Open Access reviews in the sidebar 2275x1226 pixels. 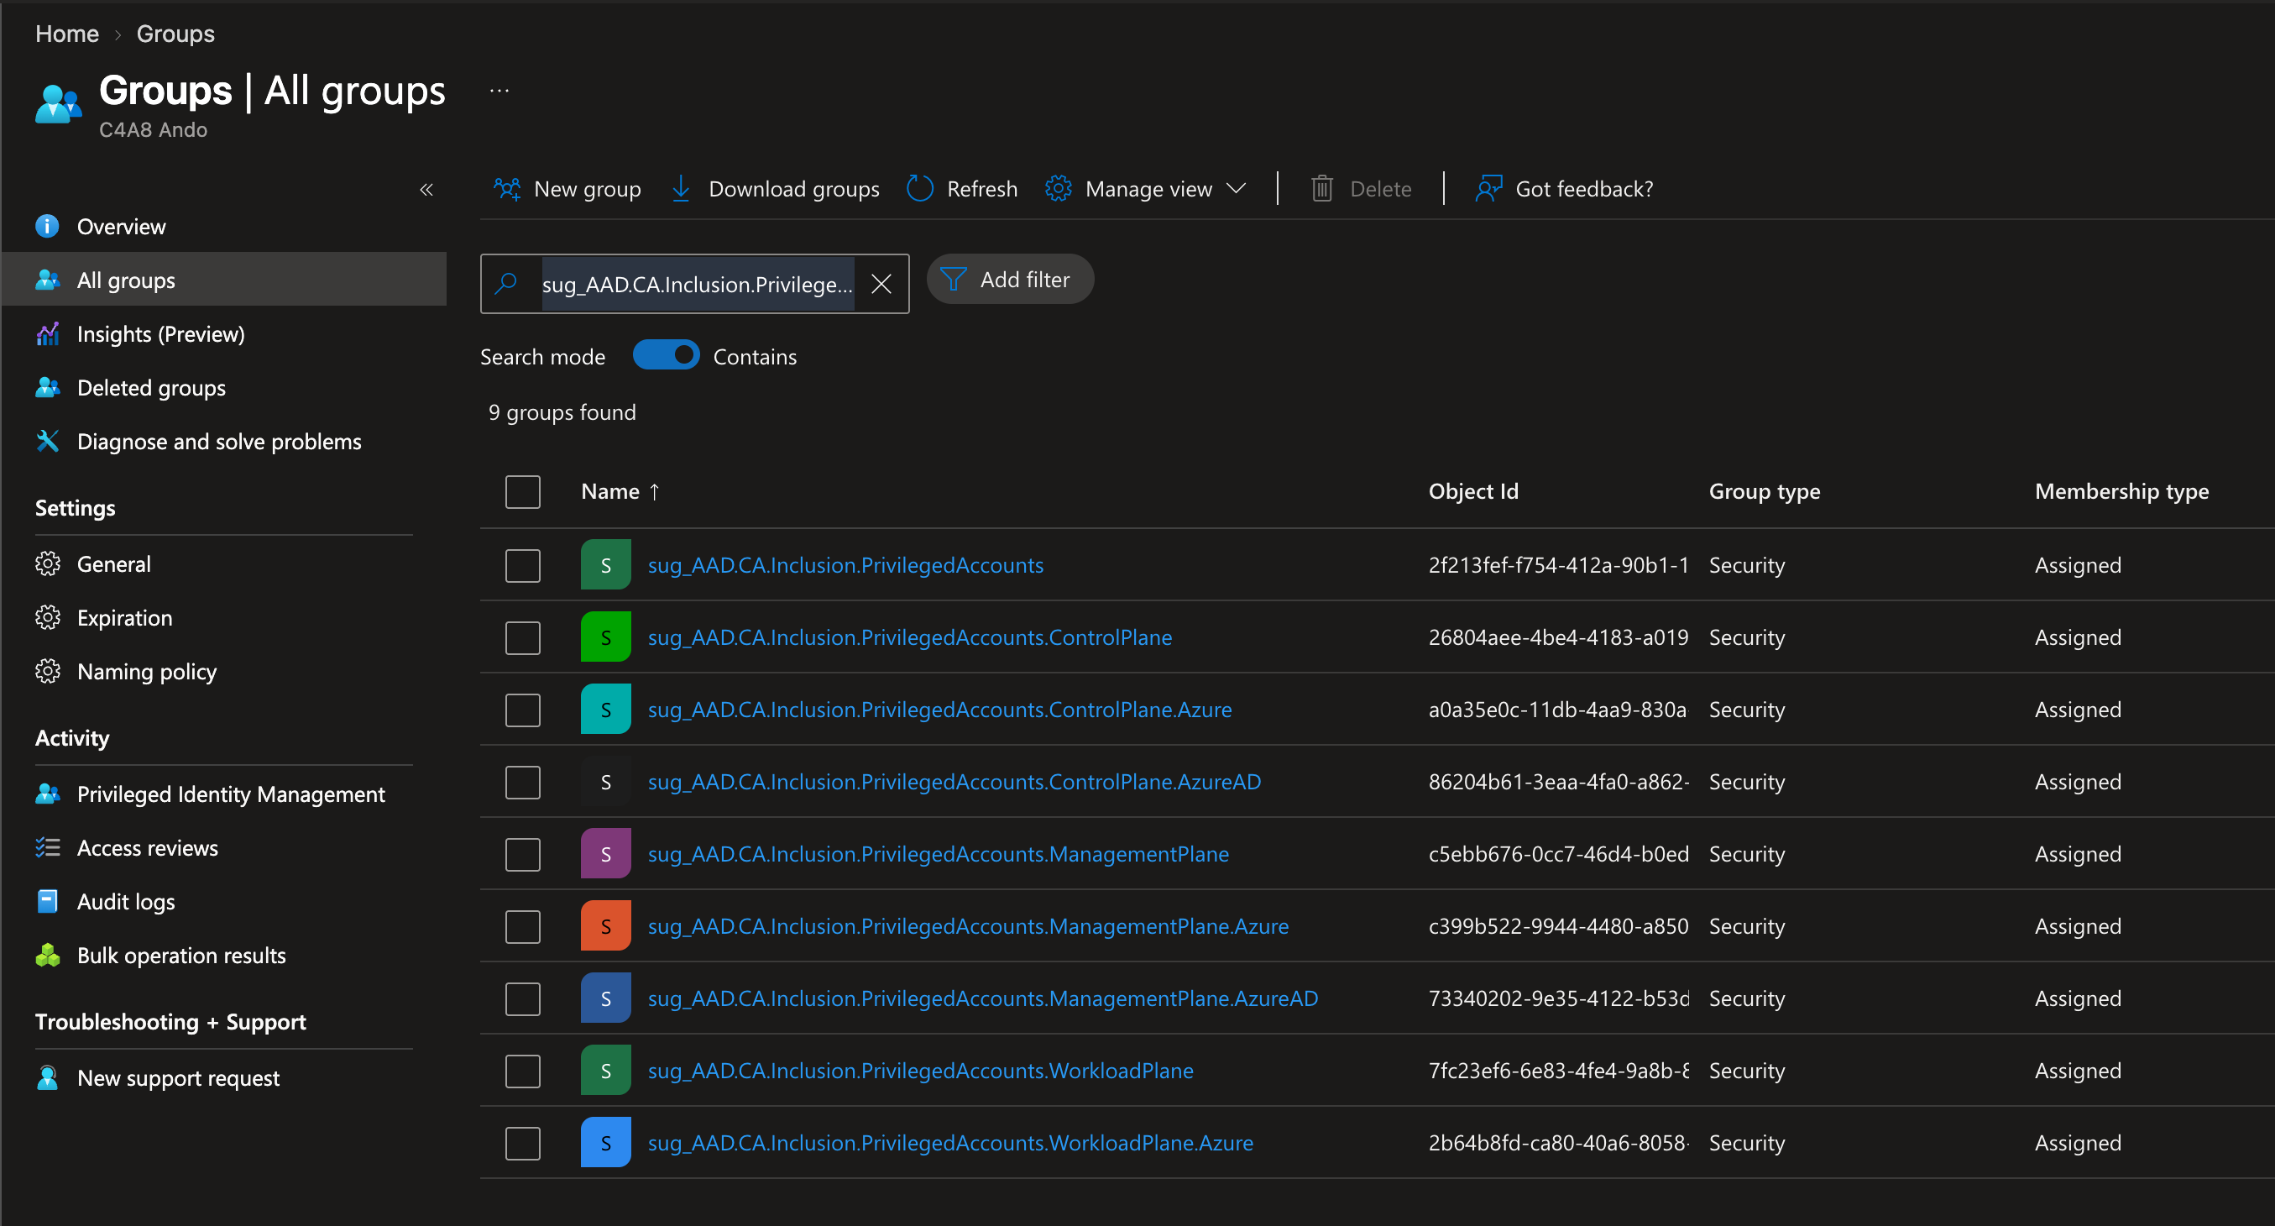coord(223,848)
